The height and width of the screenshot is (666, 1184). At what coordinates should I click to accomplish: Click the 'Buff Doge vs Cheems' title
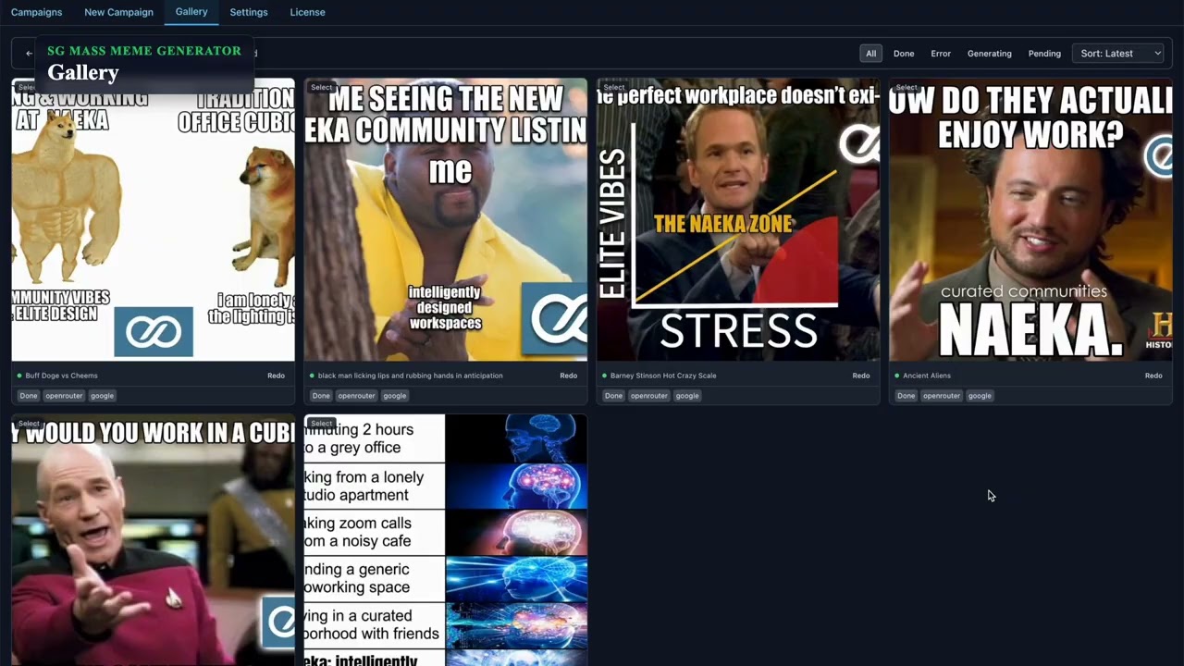point(61,376)
